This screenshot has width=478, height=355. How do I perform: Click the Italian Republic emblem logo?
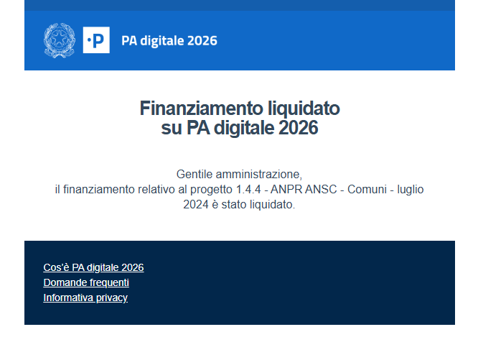pos(59,40)
